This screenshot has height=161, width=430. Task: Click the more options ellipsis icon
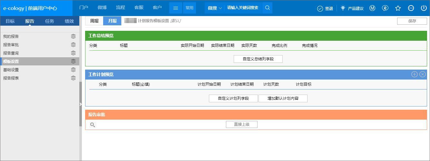[x=411, y=8]
